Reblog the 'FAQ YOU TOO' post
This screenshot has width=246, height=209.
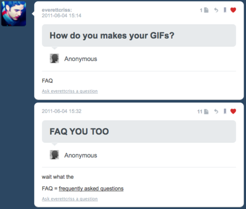pyautogui.click(x=216, y=112)
